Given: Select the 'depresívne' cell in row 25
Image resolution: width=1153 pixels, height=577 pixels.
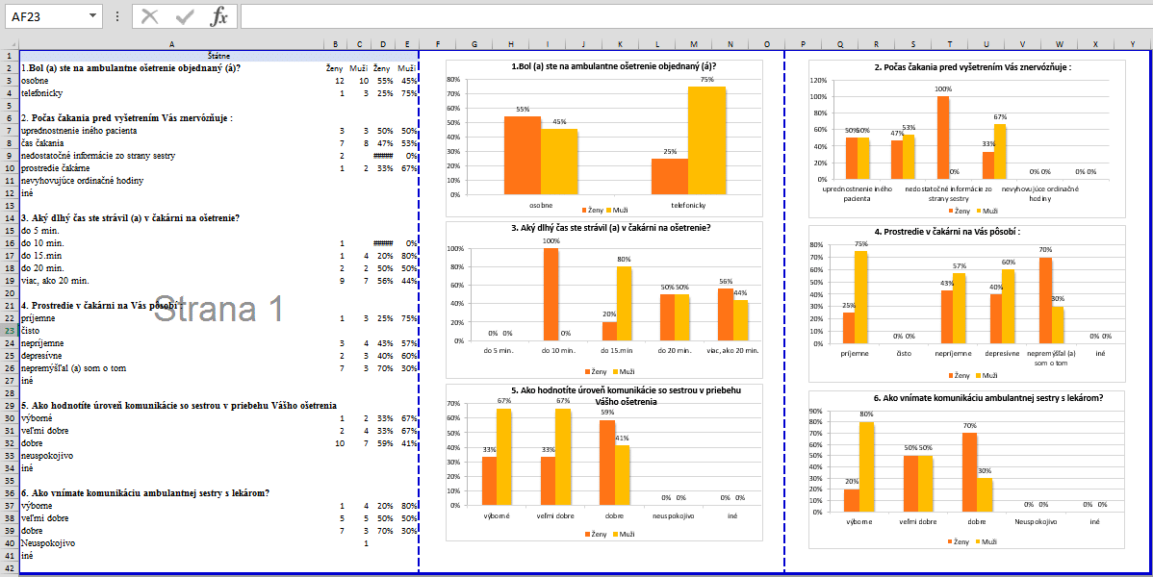Looking at the screenshot, I should pyautogui.click(x=172, y=356).
